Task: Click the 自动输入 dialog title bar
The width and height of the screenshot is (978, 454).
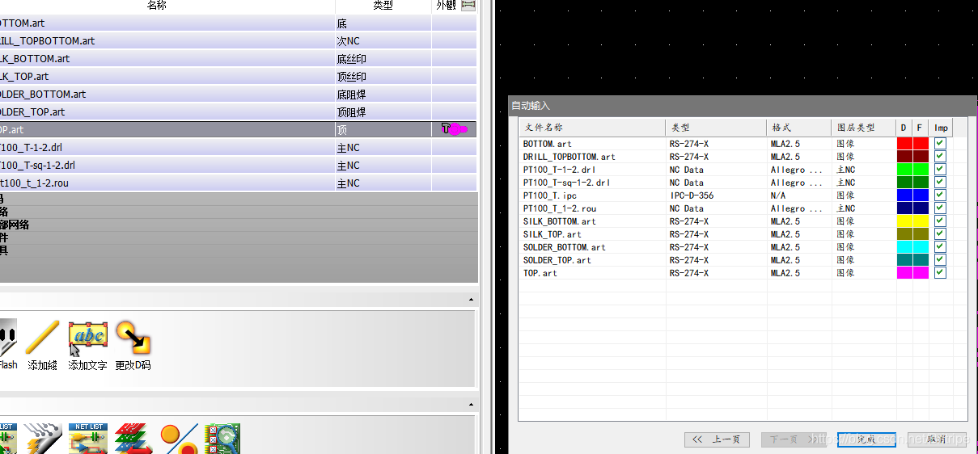Action: pyautogui.click(x=743, y=106)
